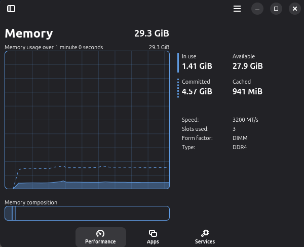Viewport: 304px width, 247px height.
Task: Click the memory usage graph
Action: [87, 120]
